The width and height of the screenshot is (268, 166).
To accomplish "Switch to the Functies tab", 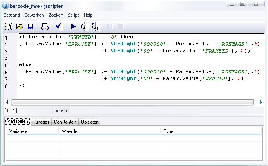I will click(41, 122).
